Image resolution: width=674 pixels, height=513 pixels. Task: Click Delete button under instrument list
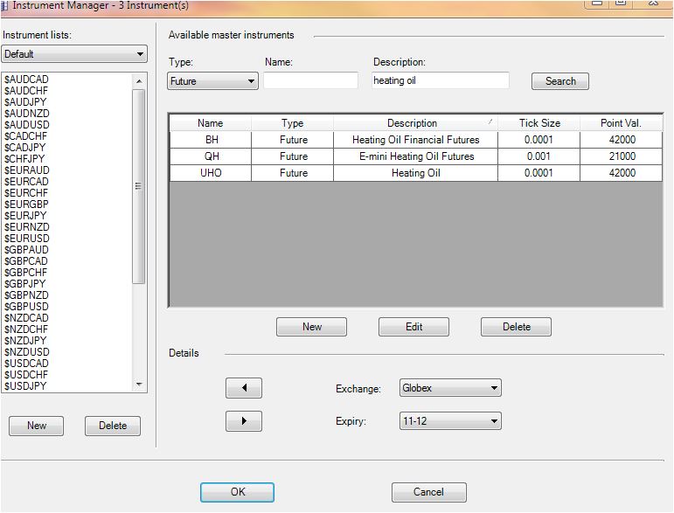pyautogui.click(x=113, y=426)
